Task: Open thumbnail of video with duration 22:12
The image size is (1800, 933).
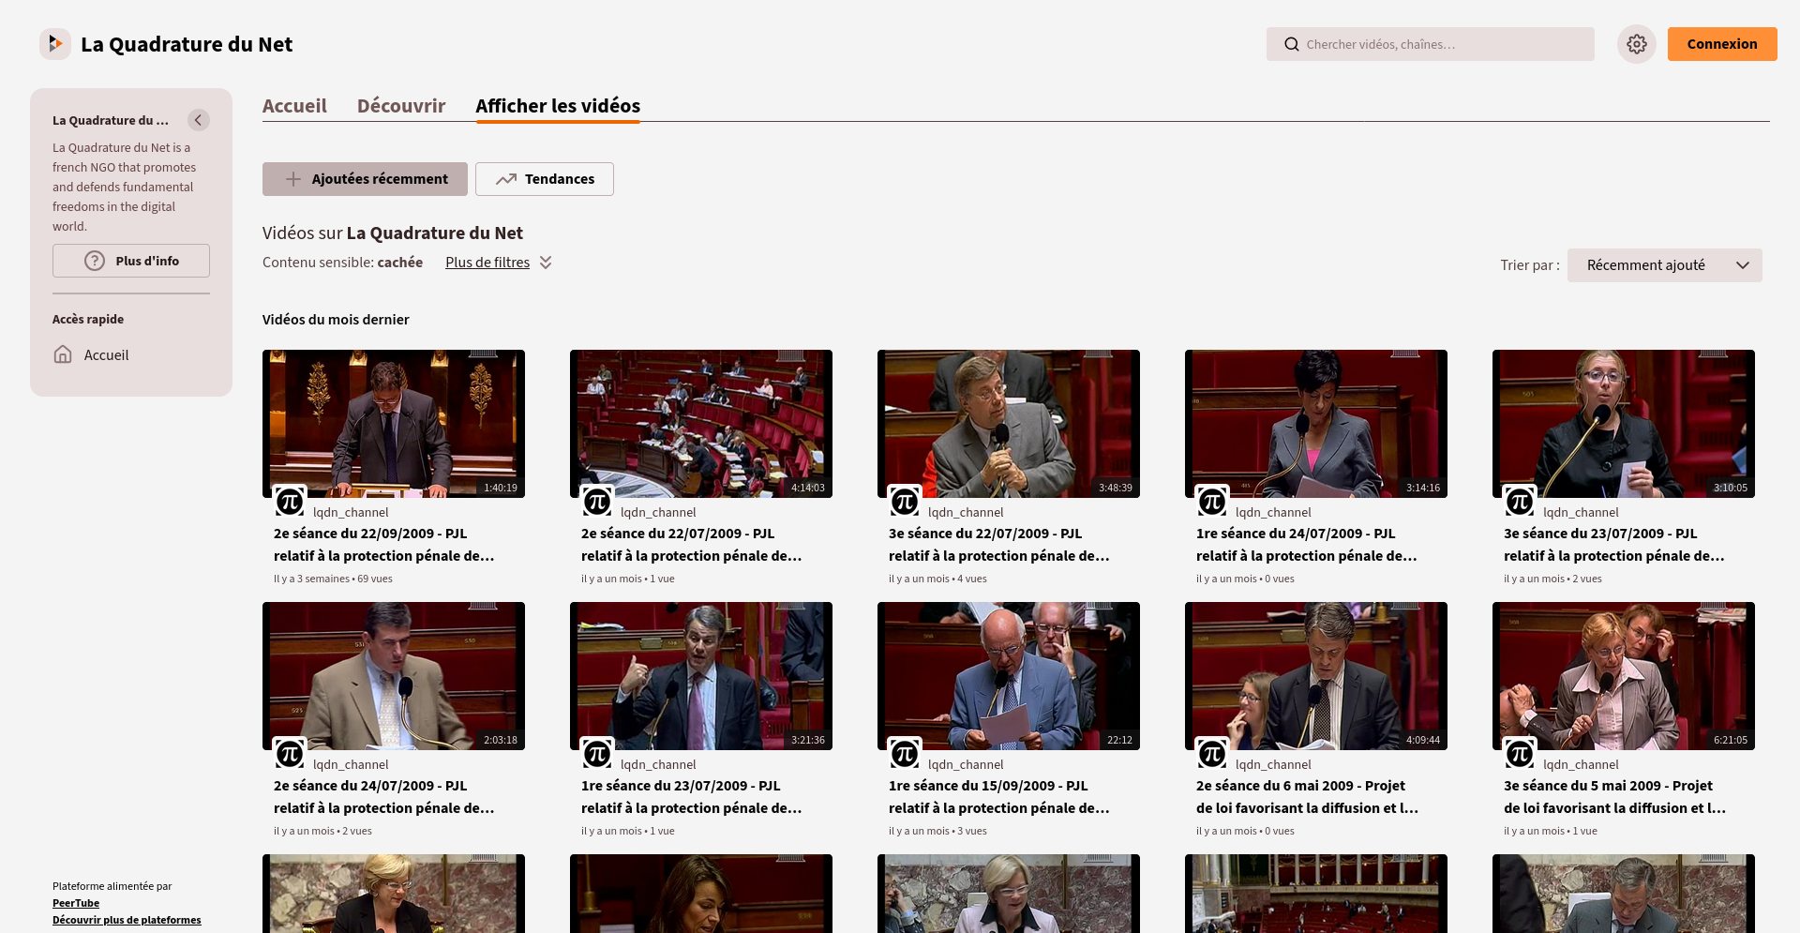Action: pos(1009,676)
